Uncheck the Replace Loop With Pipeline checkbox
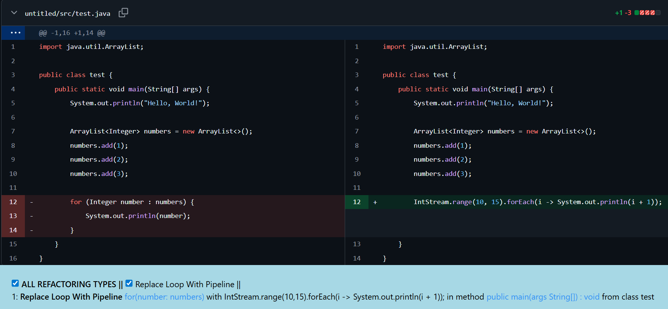668x309 pixels. point(129,283)
